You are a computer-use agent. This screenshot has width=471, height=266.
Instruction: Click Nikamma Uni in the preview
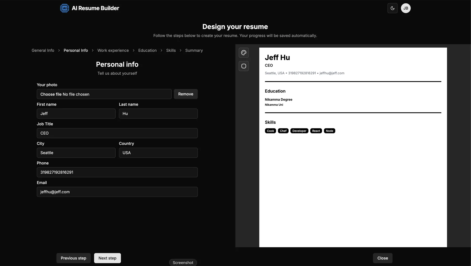(274, 105)
